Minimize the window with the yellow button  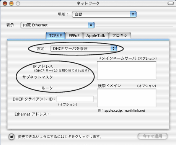click(x=11, y=3)
